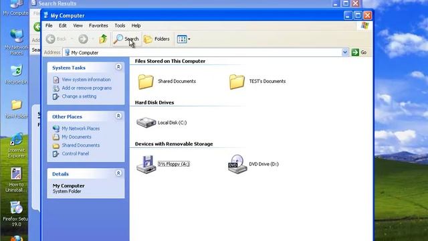Click the My Computer title bar icon
Viewport: 428px width, 241px height.
coord(46,15)
